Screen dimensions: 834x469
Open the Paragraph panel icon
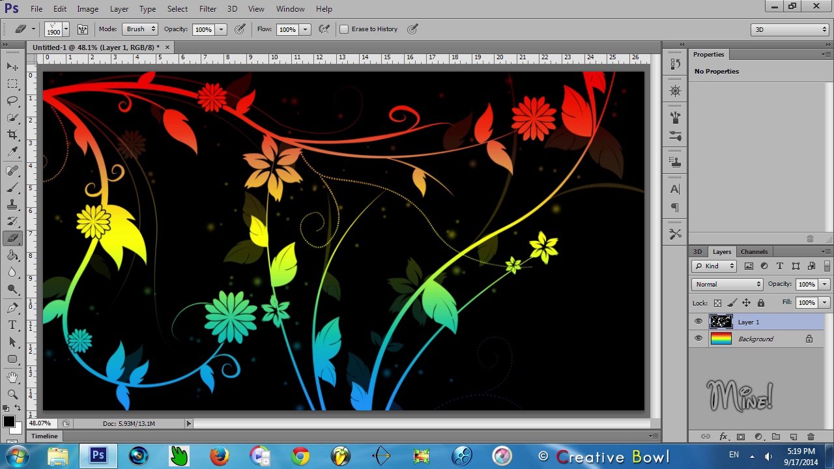click(675, 208)
